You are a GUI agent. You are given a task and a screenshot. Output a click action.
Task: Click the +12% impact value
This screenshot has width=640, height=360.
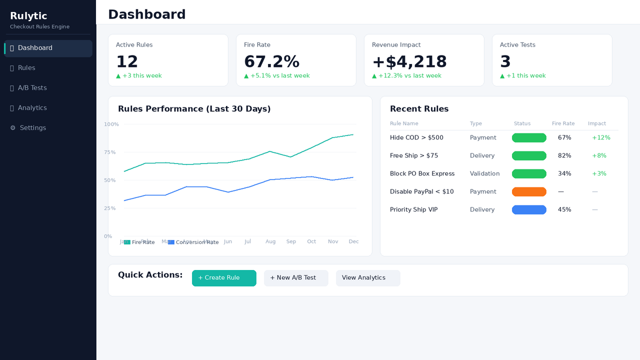(x=601, y=138)
